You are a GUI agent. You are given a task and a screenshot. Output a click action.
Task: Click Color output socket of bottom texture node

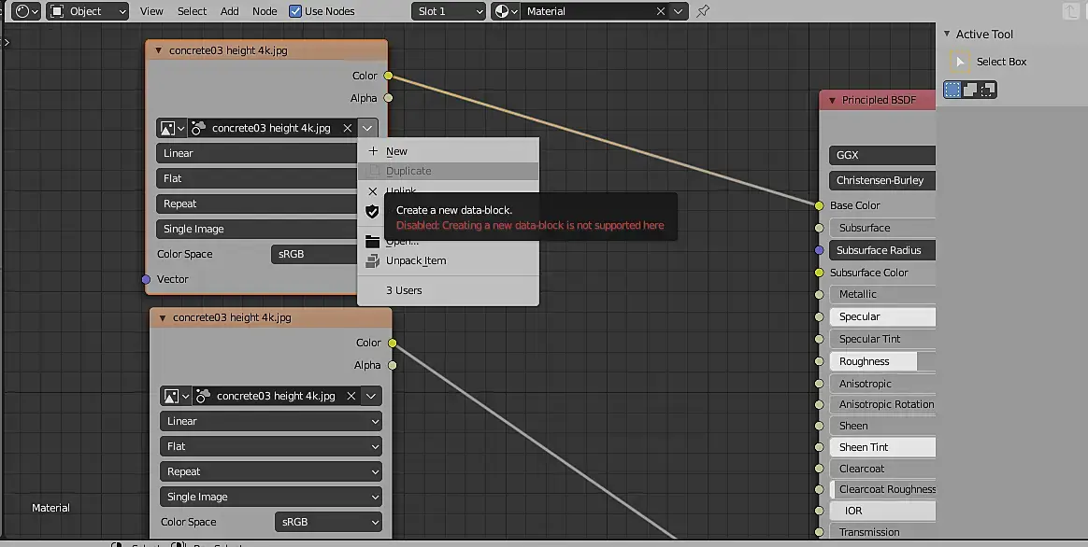(x=392, y=344)
